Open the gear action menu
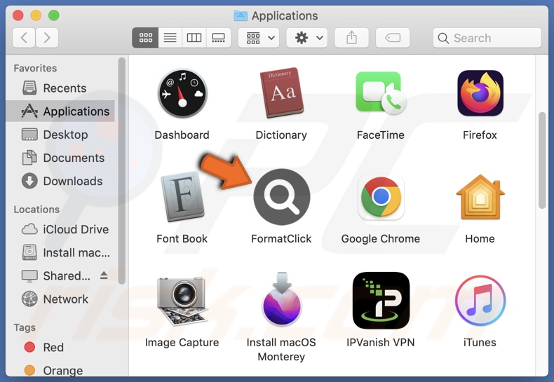Viewport: 554px width, 382px height. (306, 38)
